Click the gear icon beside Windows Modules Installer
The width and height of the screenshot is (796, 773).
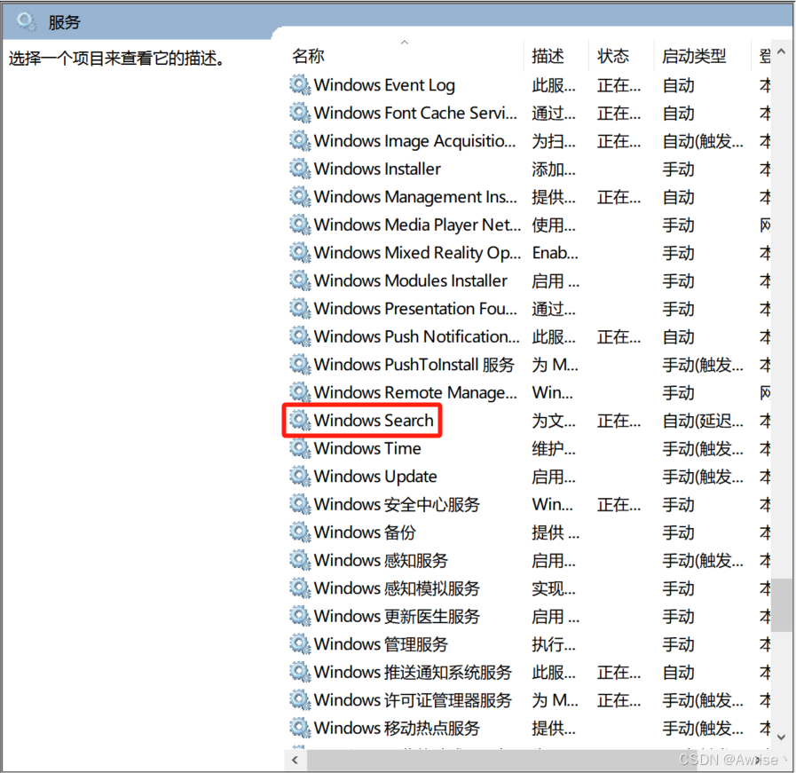(300, 280)
